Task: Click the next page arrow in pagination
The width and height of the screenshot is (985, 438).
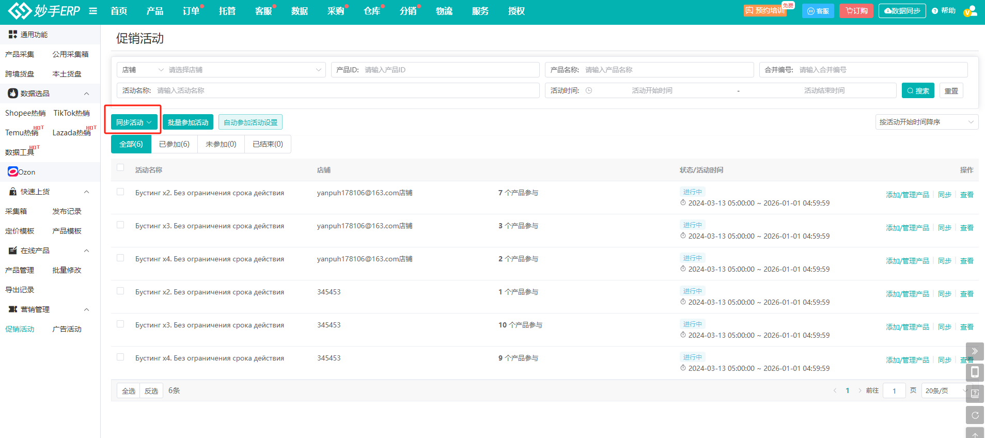Action: pyautogui.click(x=860, y=390)
